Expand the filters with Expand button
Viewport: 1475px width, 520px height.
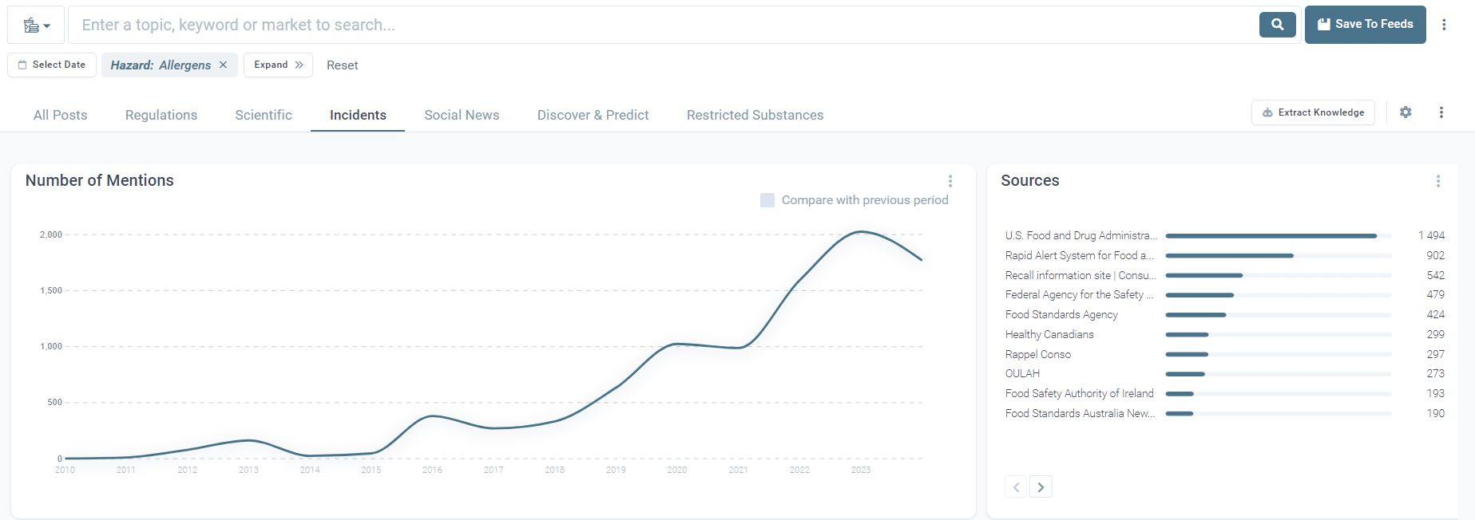(279, 65)
